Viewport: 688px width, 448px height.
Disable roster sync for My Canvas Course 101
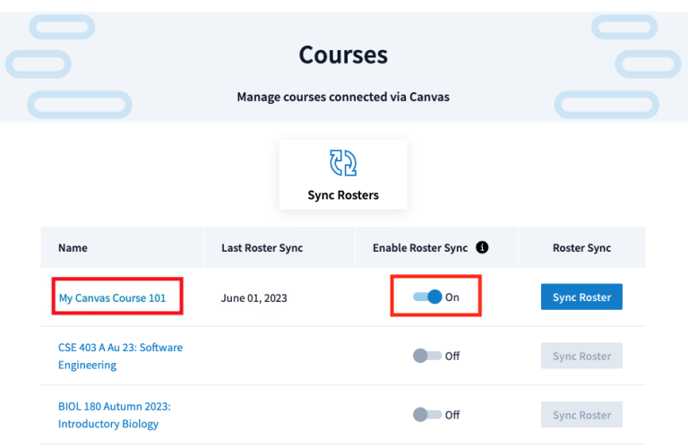click(x=427, y=297)
